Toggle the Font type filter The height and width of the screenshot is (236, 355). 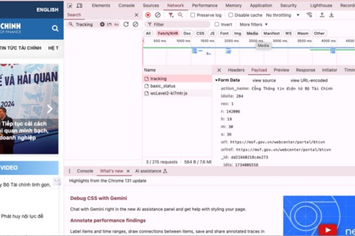pos(224,33)
